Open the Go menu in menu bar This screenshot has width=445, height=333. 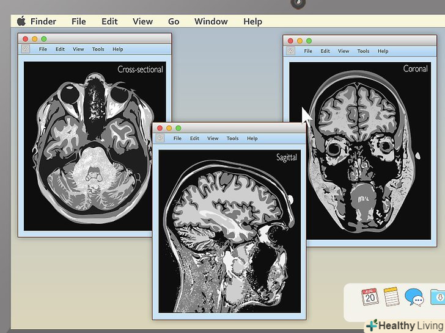pos(174,21)
